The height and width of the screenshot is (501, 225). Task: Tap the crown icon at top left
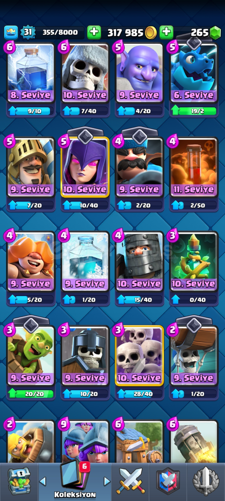click(11, 32)
